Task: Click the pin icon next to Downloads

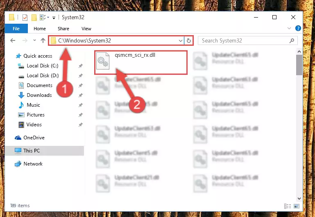Action: (x=80, y=95)
